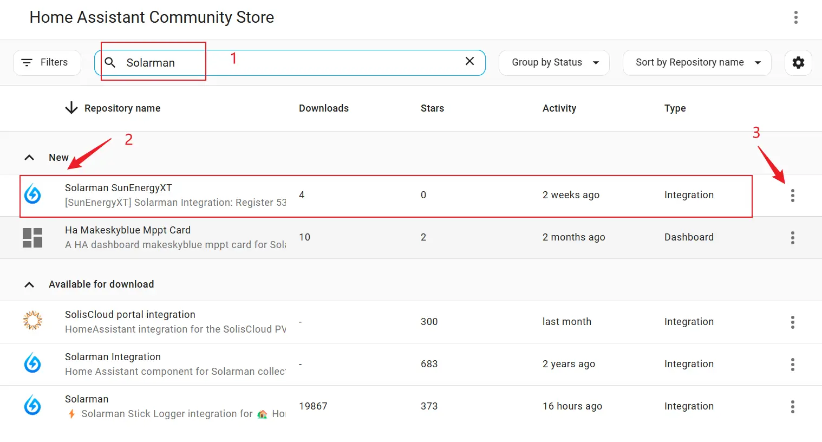Click the Ha Makeskyblue dashboard grid icon
Screen dimensions: 822x442
tap(32, 238)
